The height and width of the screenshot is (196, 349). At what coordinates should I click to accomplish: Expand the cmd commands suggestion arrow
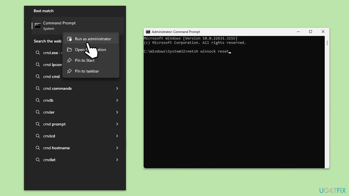(x=117, y=88)
